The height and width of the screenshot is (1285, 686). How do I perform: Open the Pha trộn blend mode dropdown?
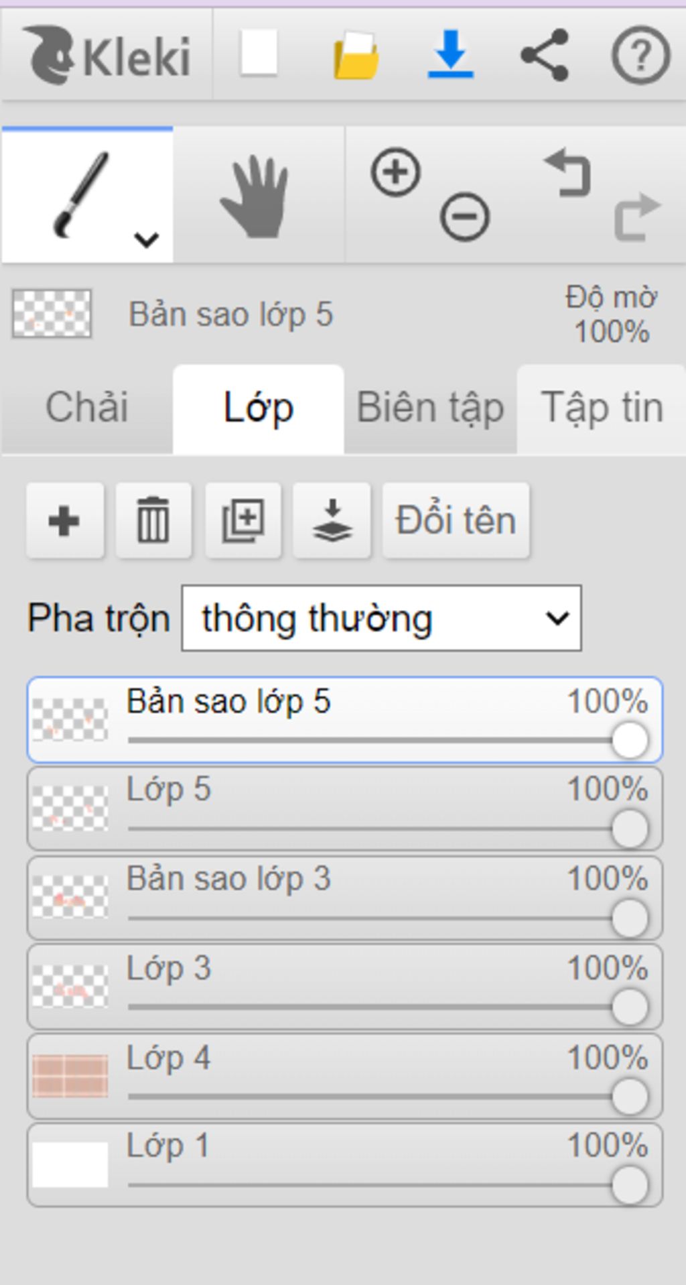pos(382,618)
